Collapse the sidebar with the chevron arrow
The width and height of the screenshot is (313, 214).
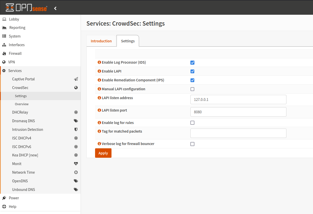(55, 8)
